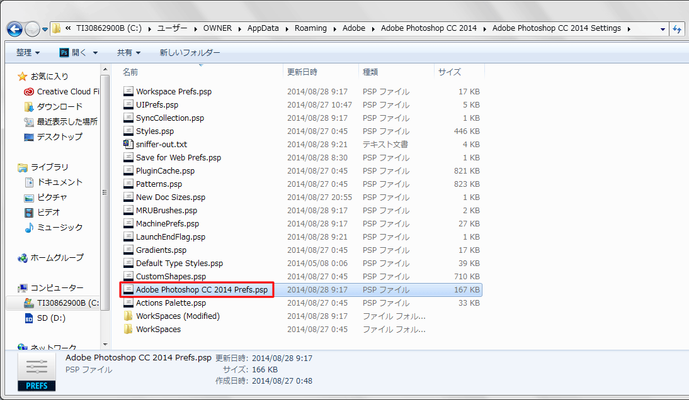The image size is (689, 400).
Task: Click 新しいフォルダー (New Folder) button
Action: pos(190,53)
